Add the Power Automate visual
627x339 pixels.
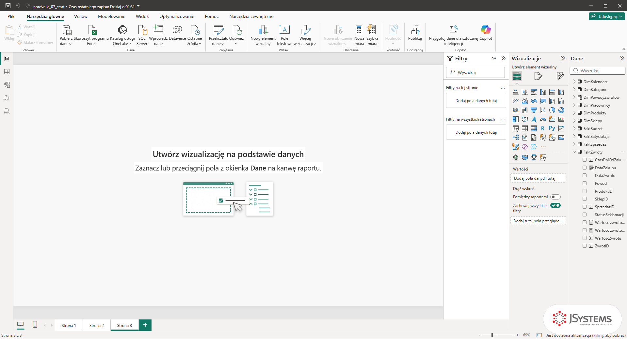(534, 147)
